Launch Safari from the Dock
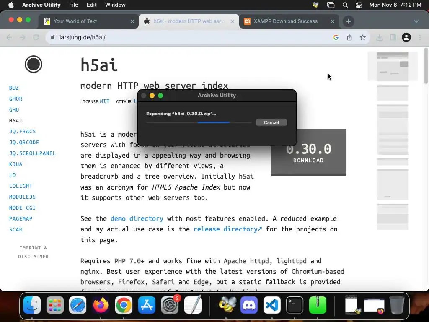429x322 pixels. (x=78, y=305)
